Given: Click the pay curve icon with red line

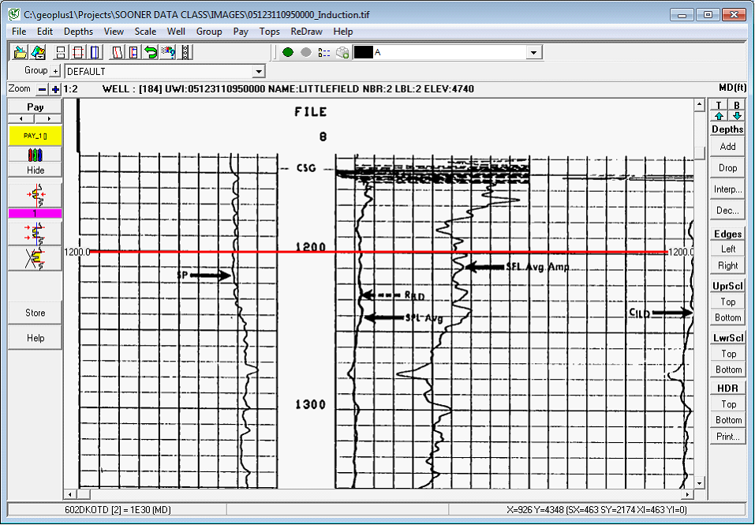Looking at the screenshot, I should tap(36, 194).
